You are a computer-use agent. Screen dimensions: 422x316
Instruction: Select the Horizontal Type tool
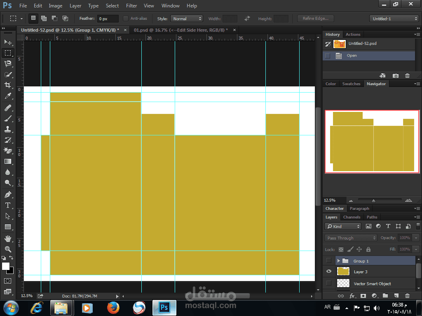[8, 205]
